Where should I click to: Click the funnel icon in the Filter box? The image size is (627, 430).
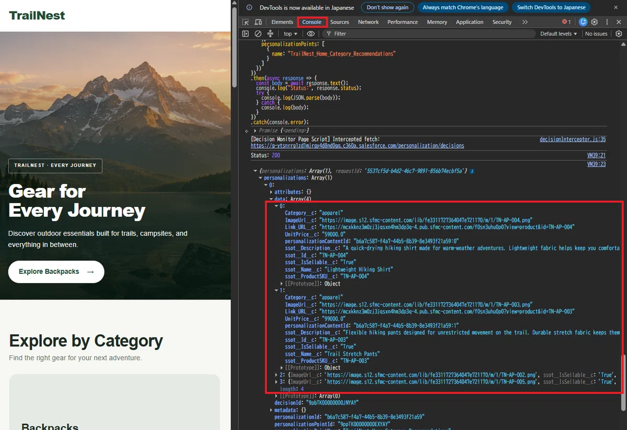pyautogui.click(x=329, y=33)
